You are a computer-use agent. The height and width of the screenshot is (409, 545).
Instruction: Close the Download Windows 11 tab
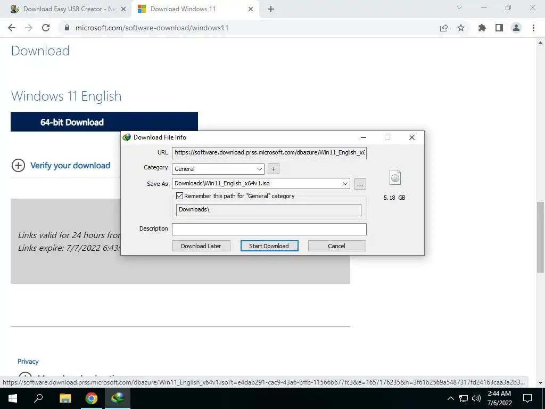[x=251, y=10]
